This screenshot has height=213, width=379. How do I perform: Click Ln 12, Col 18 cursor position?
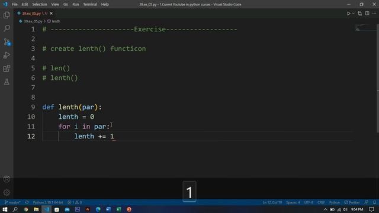(272, 202)
